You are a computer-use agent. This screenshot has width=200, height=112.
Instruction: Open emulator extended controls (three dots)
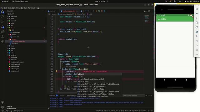pos(197,55)
